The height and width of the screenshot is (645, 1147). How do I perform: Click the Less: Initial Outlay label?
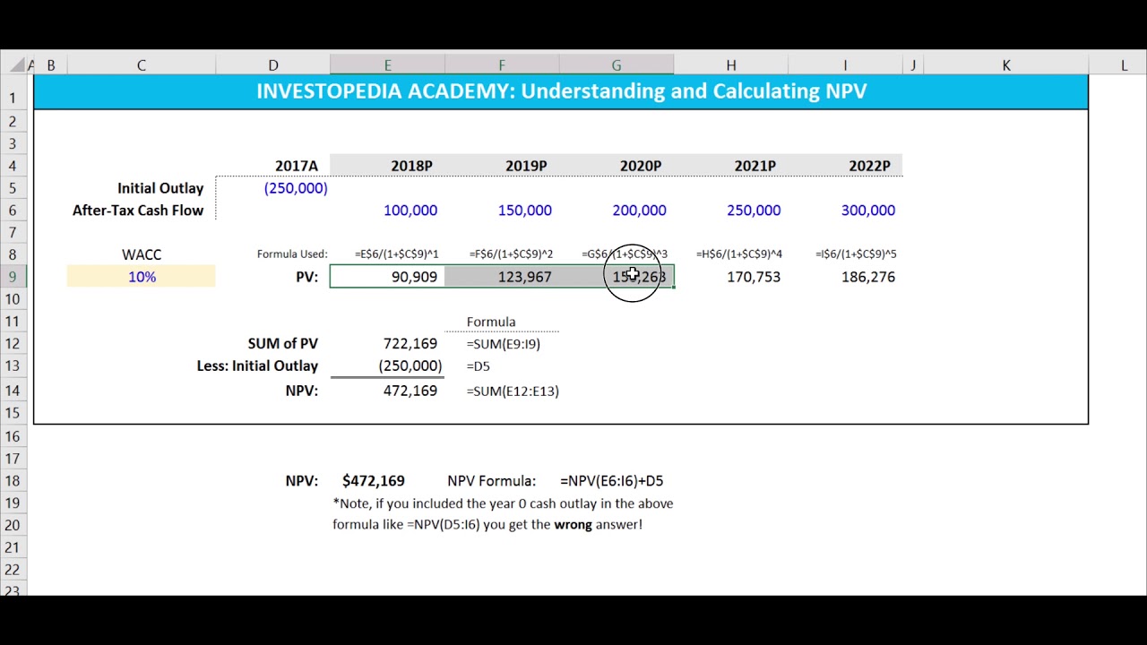point(257,366)
